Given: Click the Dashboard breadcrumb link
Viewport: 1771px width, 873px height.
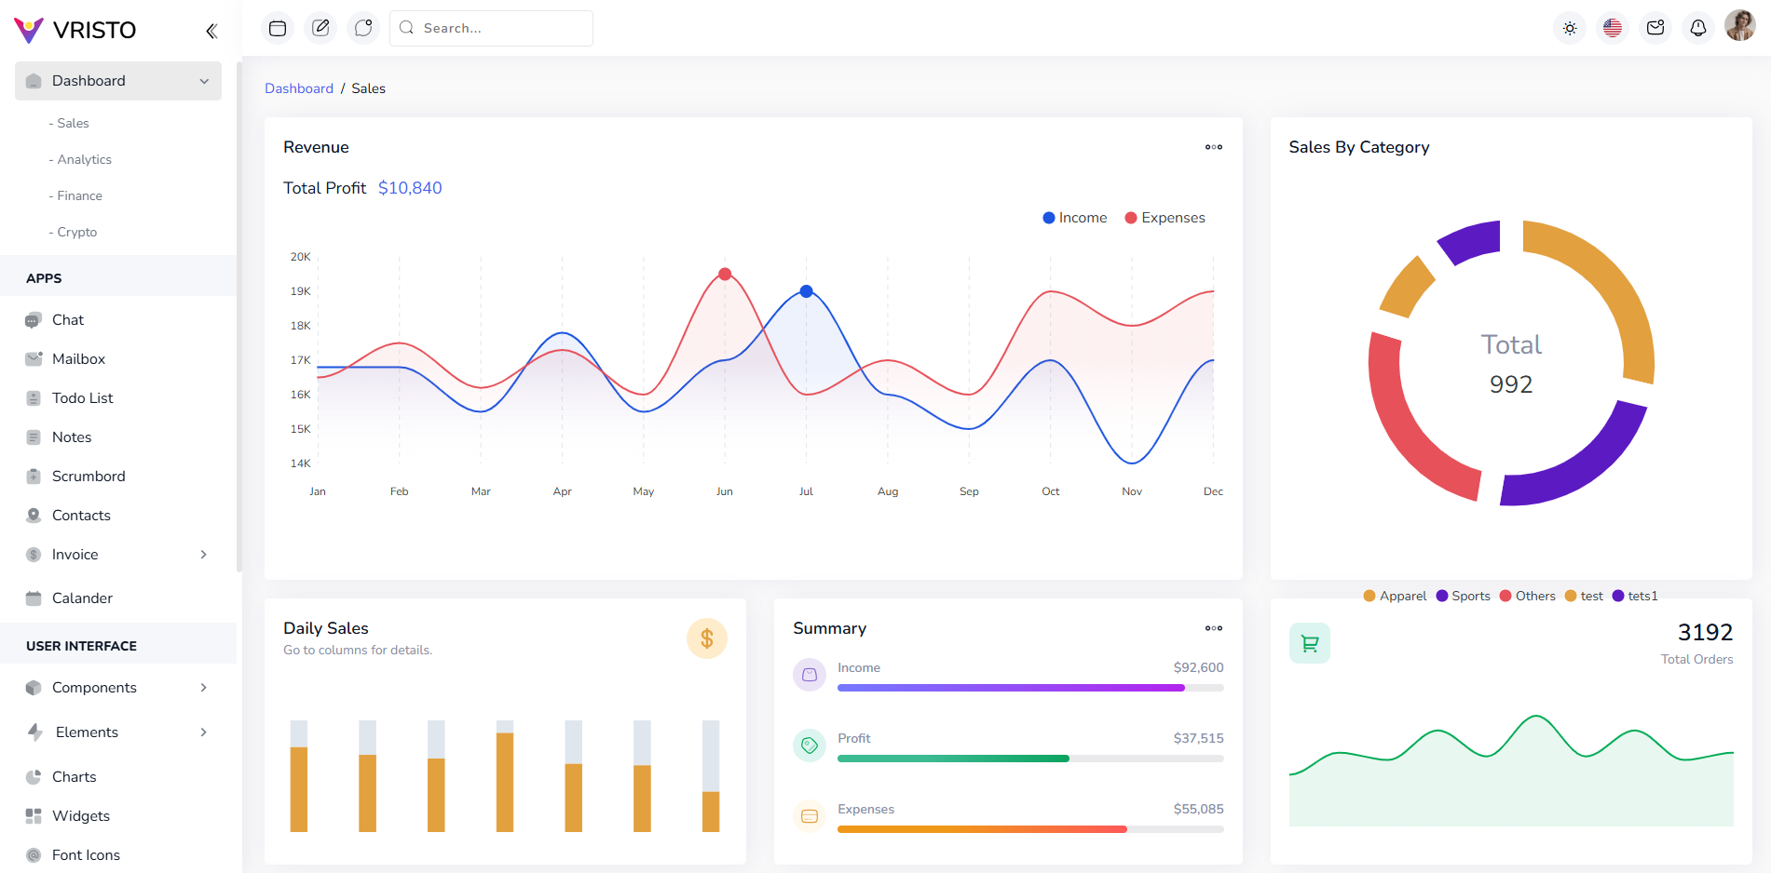Looking at the screenshot, I should pyautogui.click(x=299, y=88).
